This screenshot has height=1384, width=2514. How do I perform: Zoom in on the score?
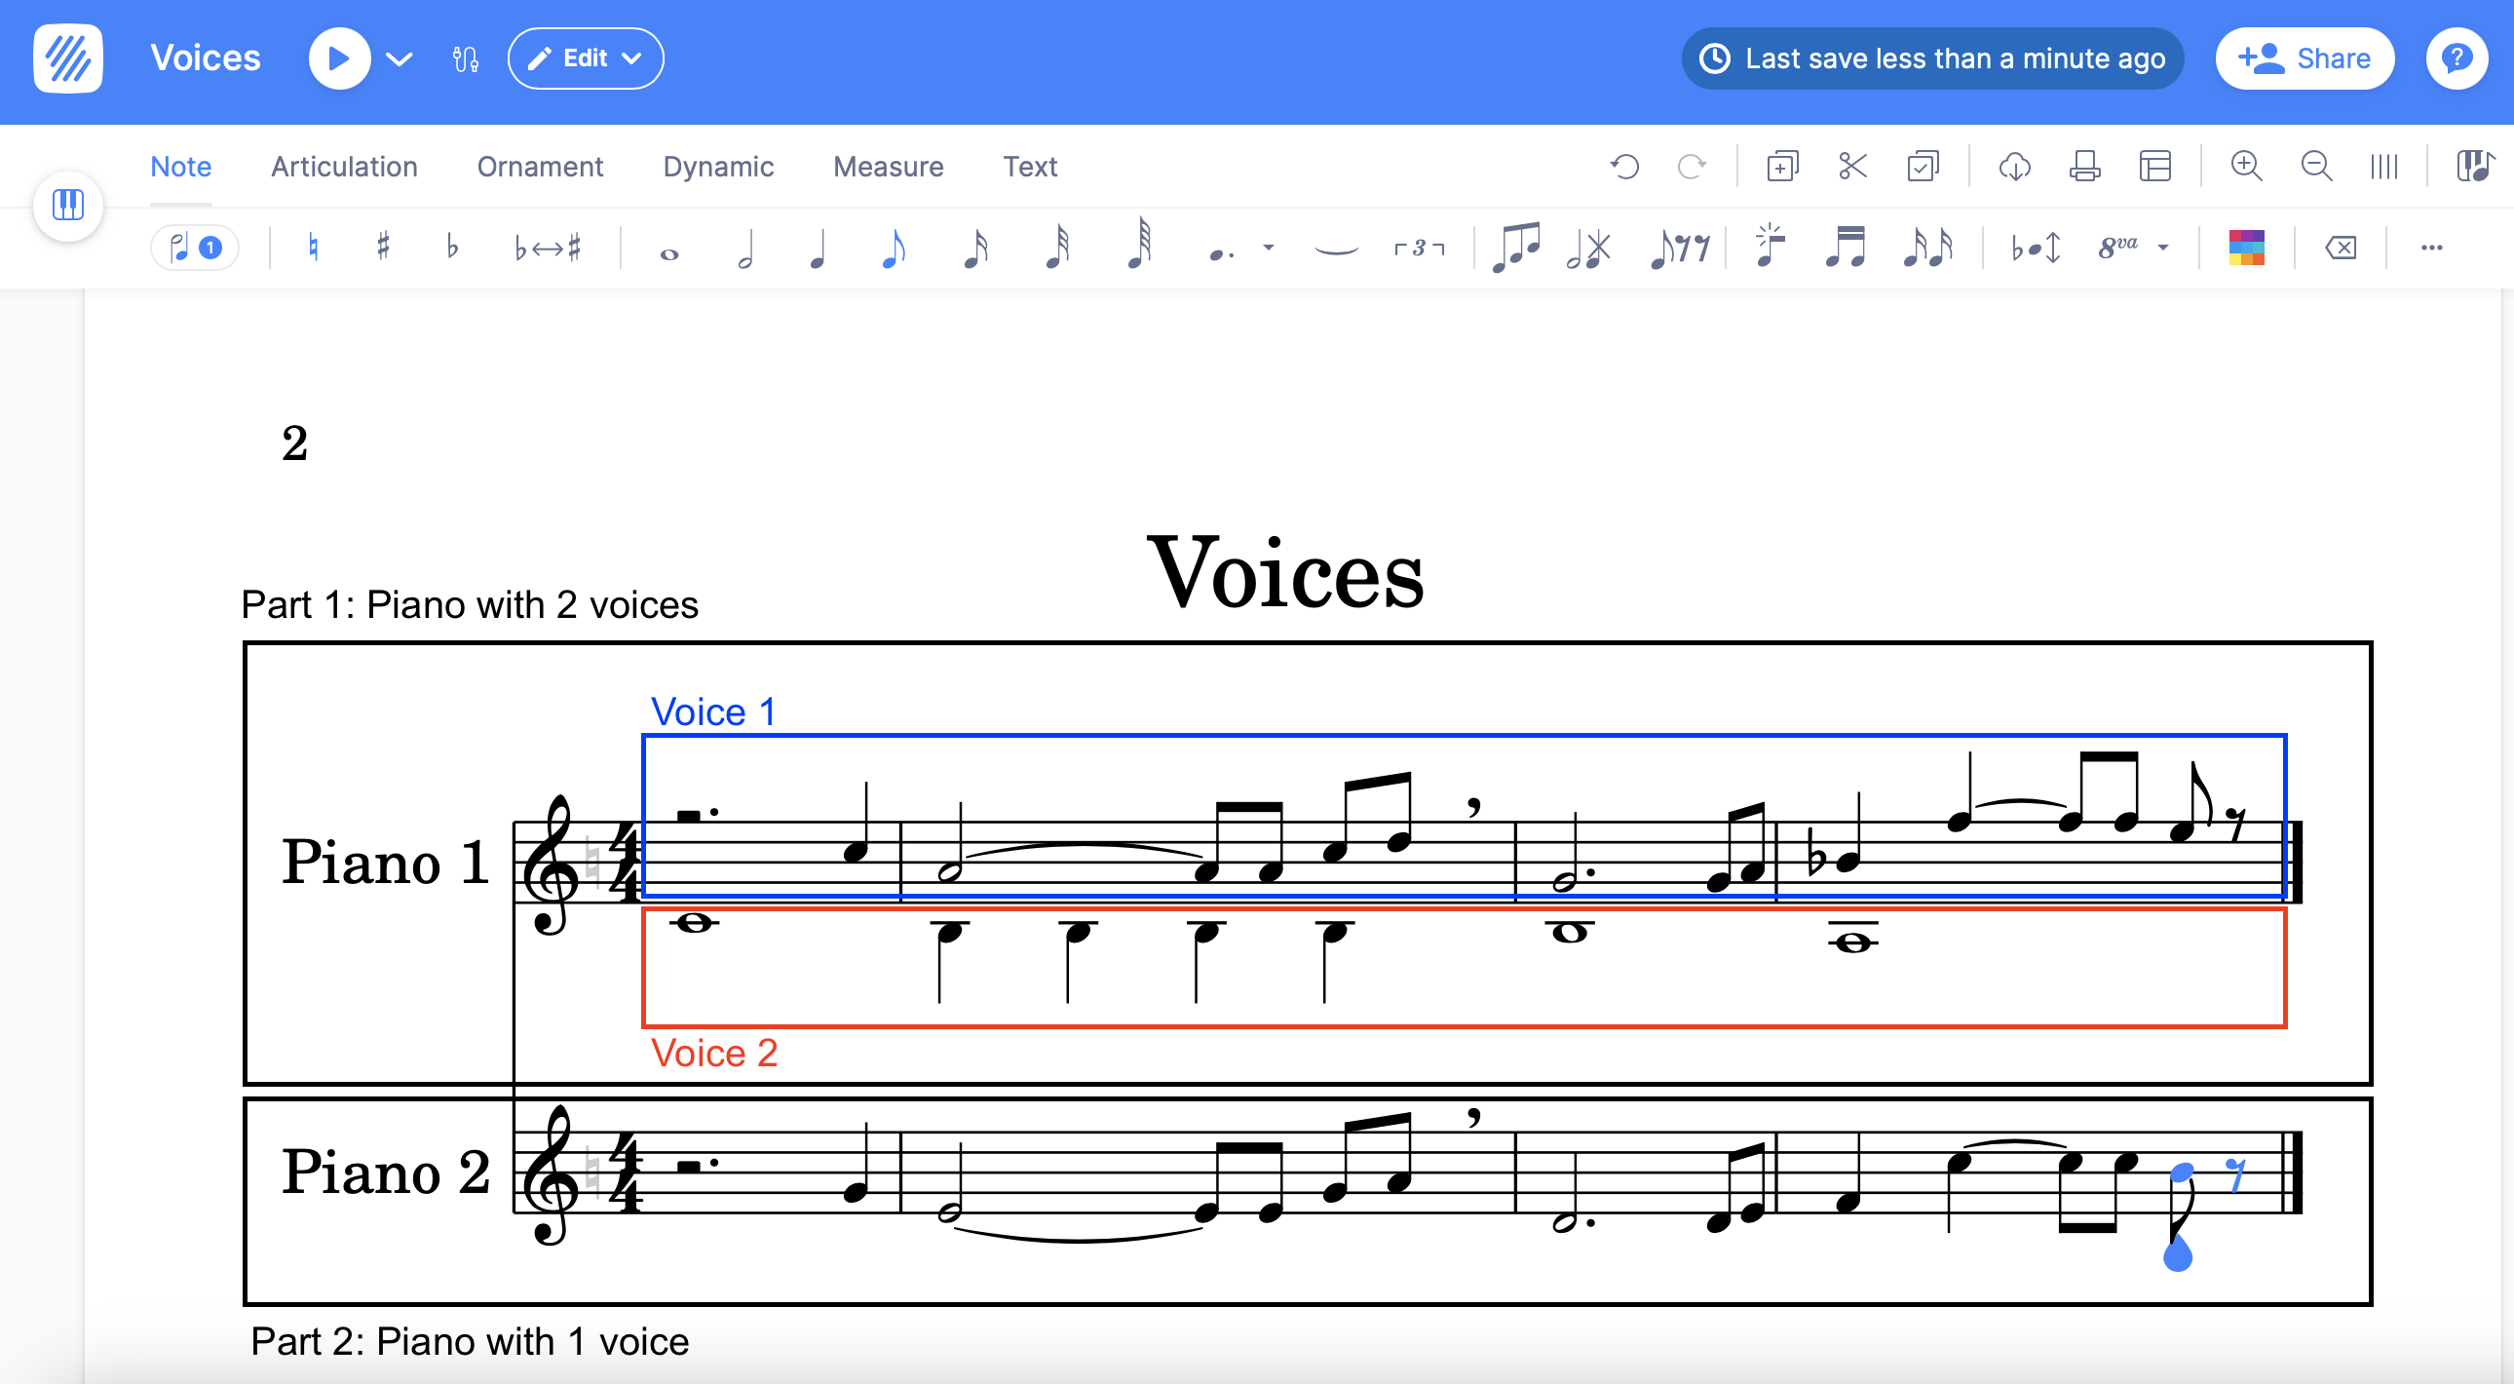click(x=2247, y=166)
